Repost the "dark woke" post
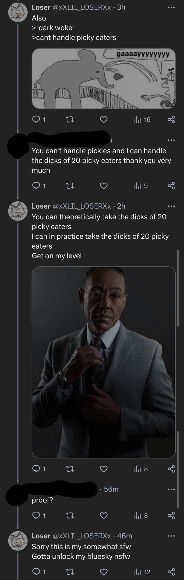 pyautogui.click(x=70, y=119)
